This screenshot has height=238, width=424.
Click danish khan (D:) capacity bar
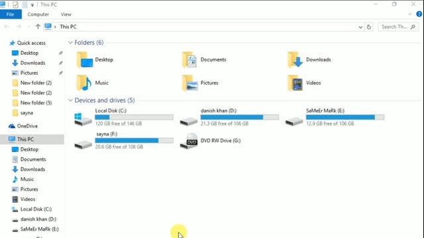[x=240, y=117]
